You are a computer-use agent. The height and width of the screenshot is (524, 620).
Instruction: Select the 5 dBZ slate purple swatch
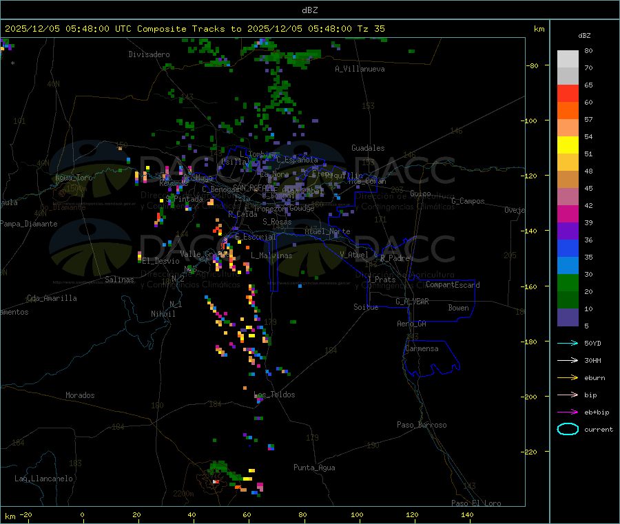point(568,317)
